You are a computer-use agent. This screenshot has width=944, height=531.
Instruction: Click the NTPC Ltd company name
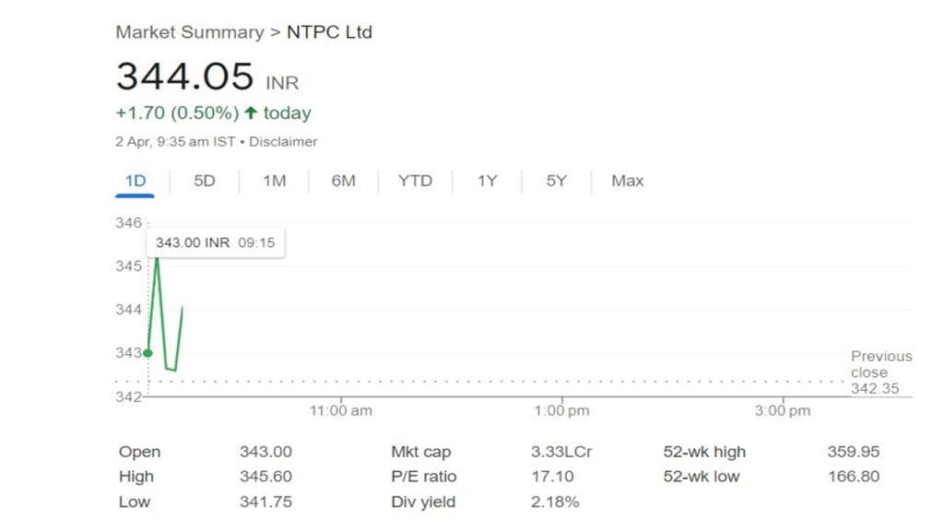tap(329, 32)
